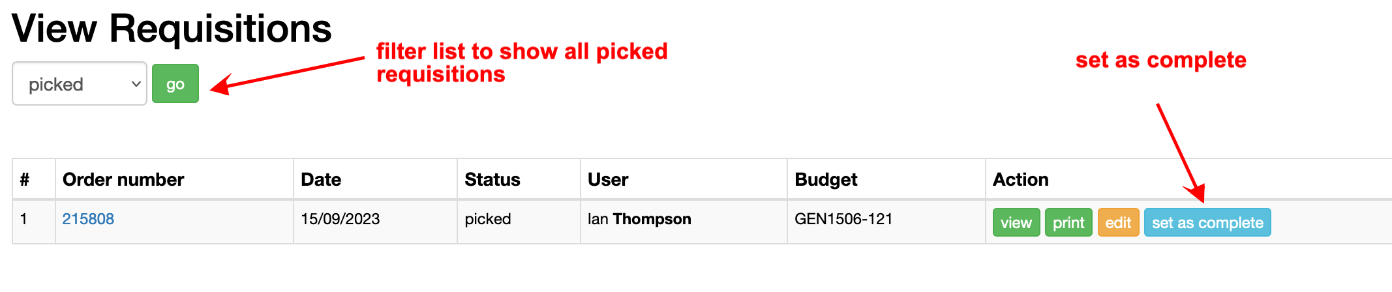Click the Status column header
Image resolution: width=1392 pixels, height=292 pixels.
pos(492,180)
